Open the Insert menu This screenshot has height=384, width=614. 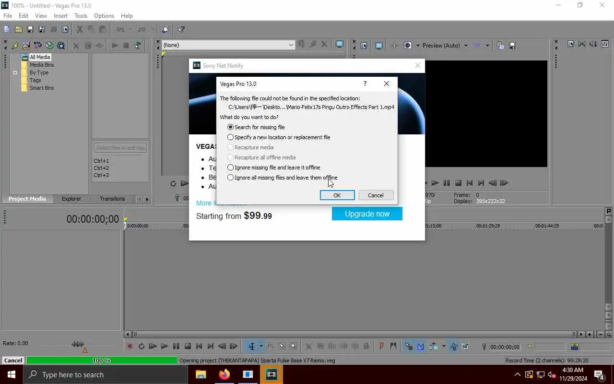60,16
